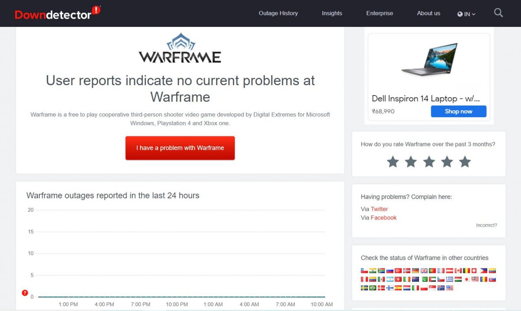The image size is (521, 311).
Task: Select the Belgium flag
Action: [466, 271]
